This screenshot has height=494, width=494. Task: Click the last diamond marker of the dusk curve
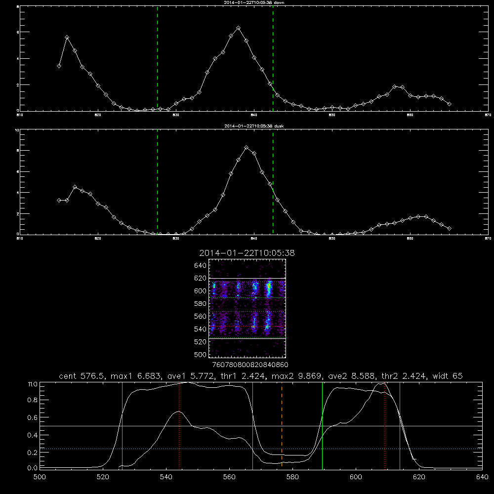click(x=449, y=228)
